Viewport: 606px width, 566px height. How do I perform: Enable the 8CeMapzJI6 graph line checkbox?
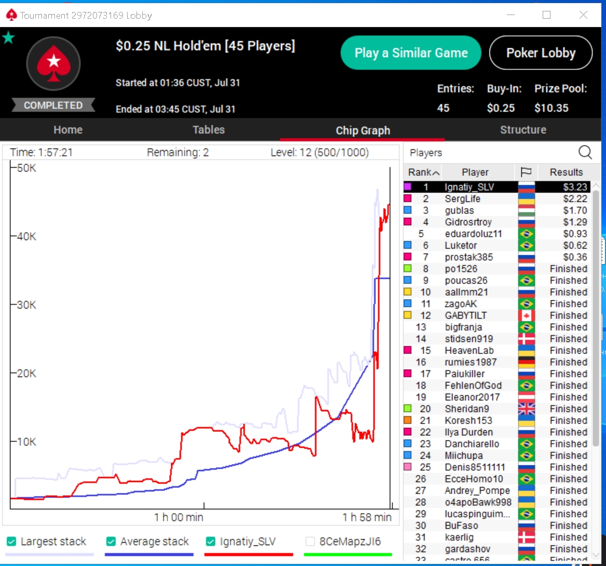310,541
